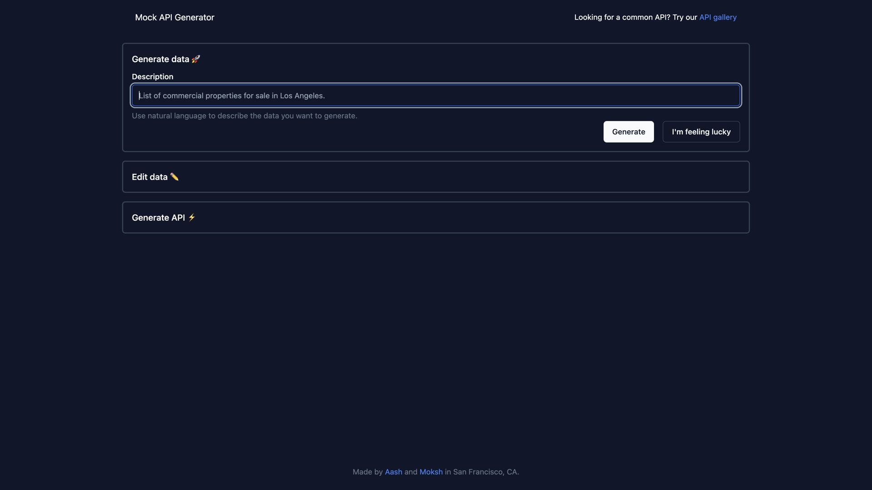Viewport: 872px width, 490px height.
Task: Click the Generate data card heading
Action: coord(161,59)
